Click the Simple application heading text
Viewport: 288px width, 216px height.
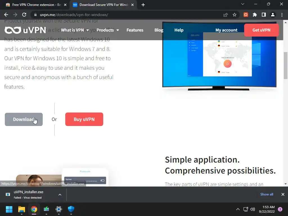pos(220,165)
